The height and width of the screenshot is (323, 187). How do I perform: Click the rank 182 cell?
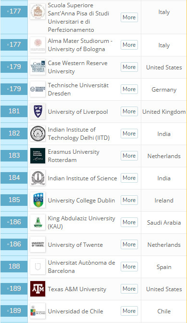[x=14, y=134]
